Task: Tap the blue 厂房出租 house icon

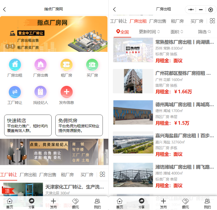Action: point(15,65)
